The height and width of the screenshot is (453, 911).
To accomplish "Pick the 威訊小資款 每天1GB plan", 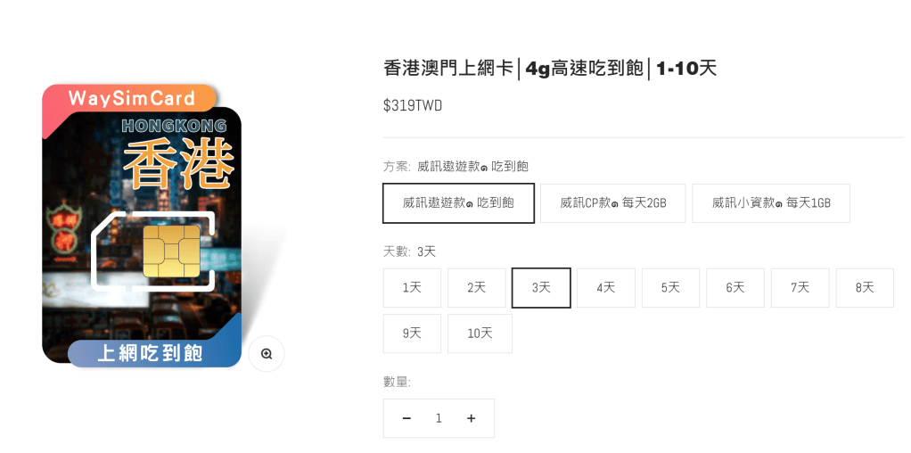I will pyautogui.click(x=771, y=203).
